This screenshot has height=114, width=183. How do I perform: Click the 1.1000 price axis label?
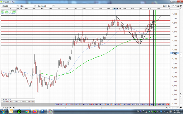click(x=175, y=77)
